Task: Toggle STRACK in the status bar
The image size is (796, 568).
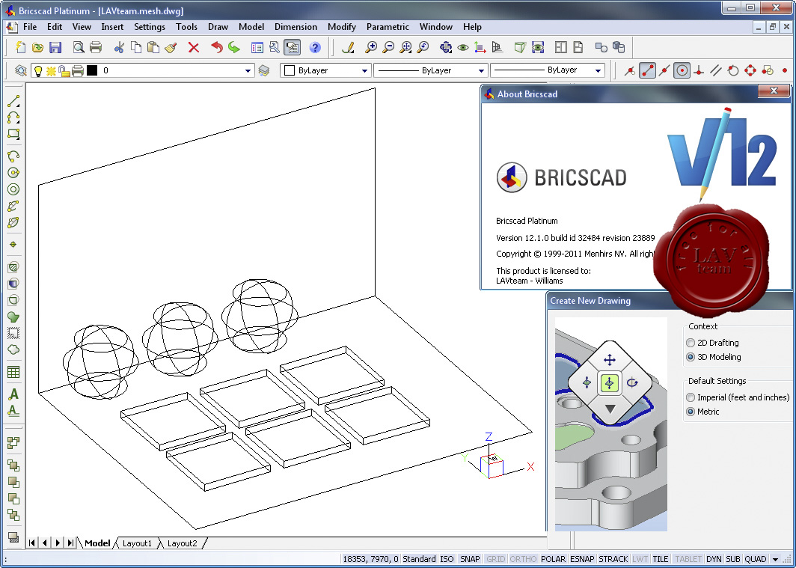Action: [x=613, y=559]
